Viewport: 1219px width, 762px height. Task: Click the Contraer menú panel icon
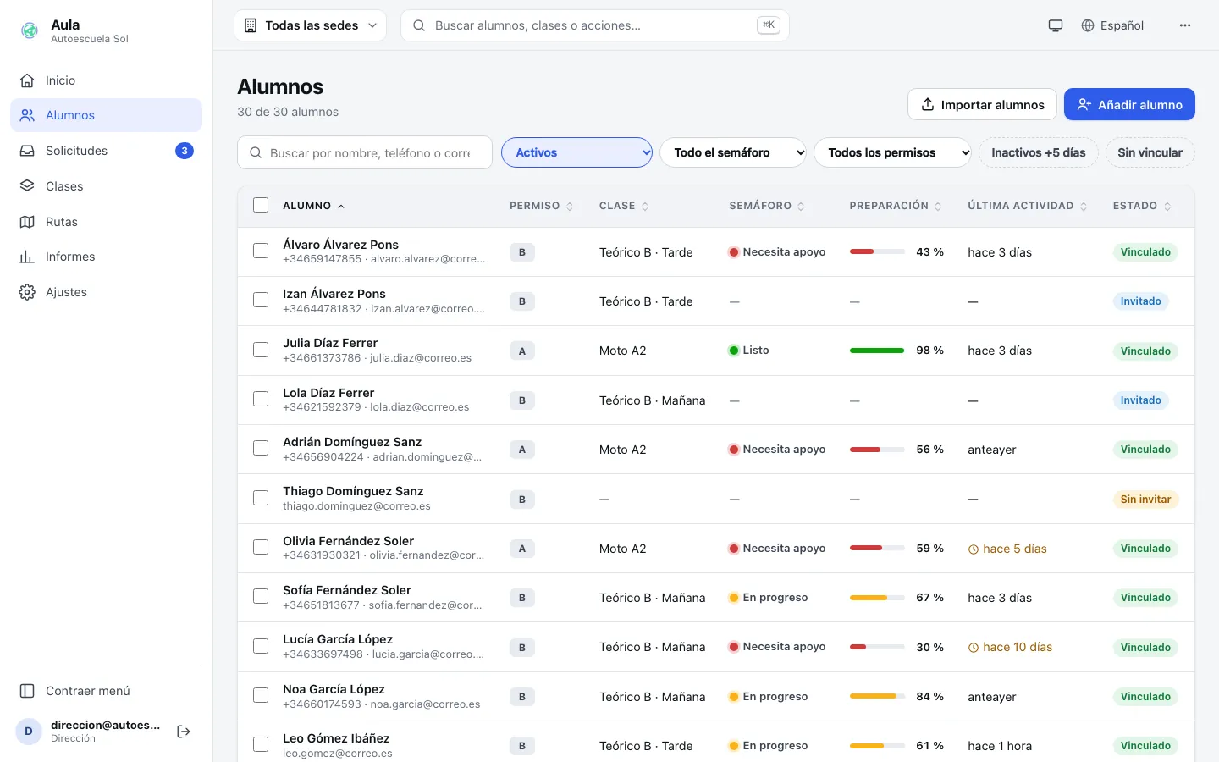[27, 691]
